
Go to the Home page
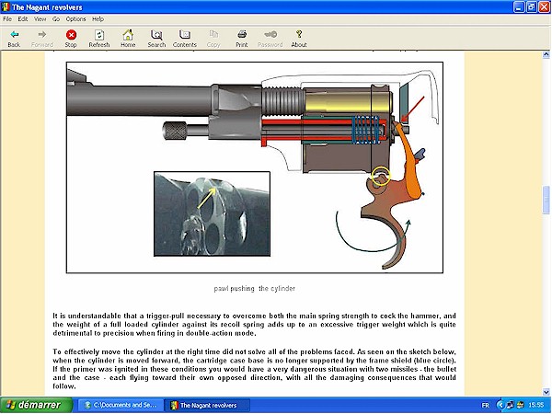[128, 38]
